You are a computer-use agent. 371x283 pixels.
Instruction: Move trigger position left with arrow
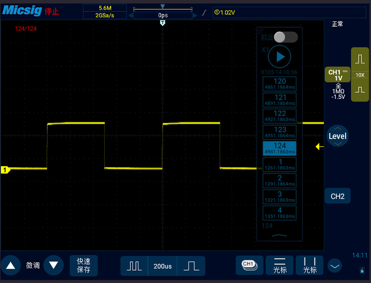tap(130, 15)
